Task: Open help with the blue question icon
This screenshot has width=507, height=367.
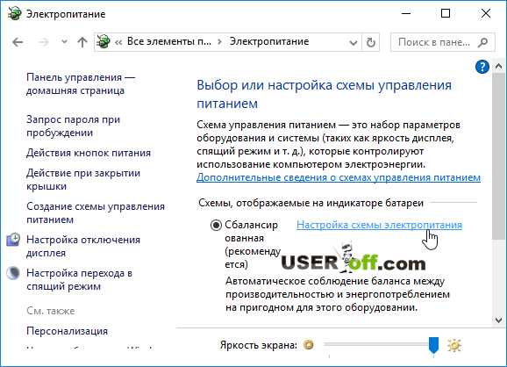Action: pyautogui.click(x=482, y=67)
